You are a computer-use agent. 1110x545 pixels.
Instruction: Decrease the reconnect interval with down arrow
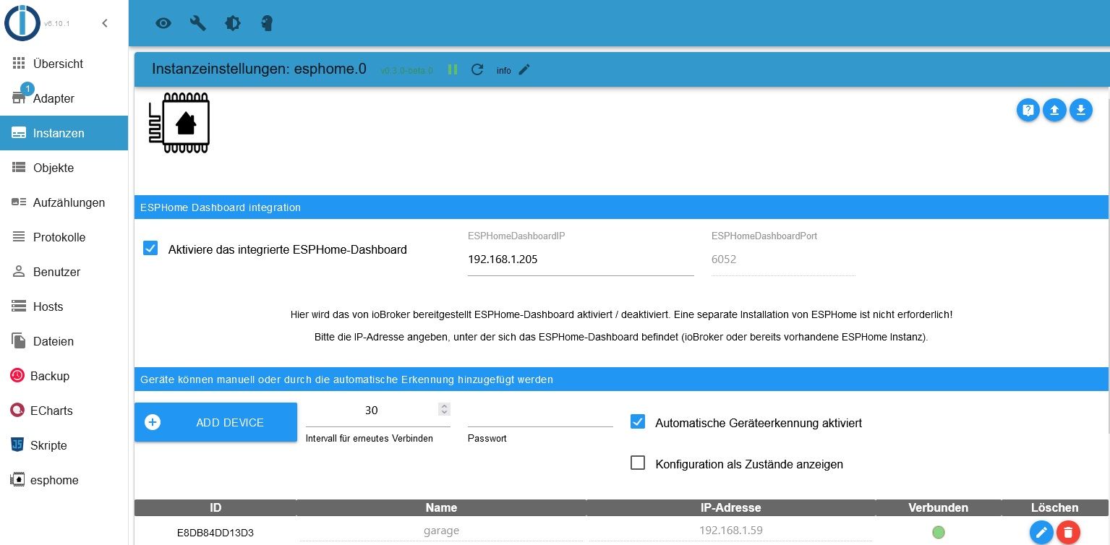pos(445,413)
